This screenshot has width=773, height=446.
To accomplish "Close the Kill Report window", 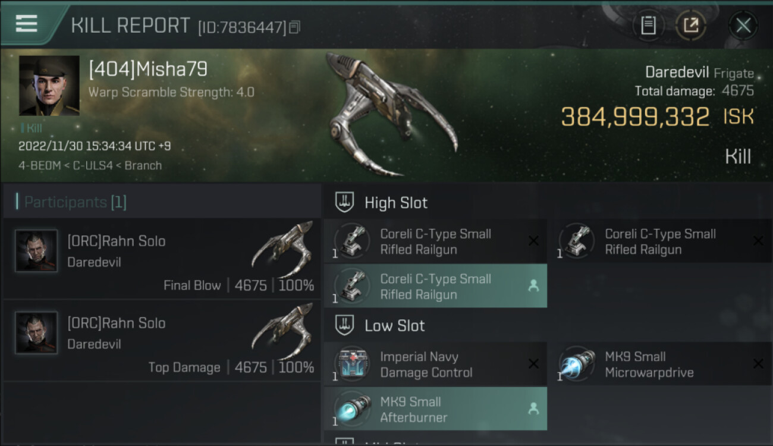I will click(x=743, y=25).
